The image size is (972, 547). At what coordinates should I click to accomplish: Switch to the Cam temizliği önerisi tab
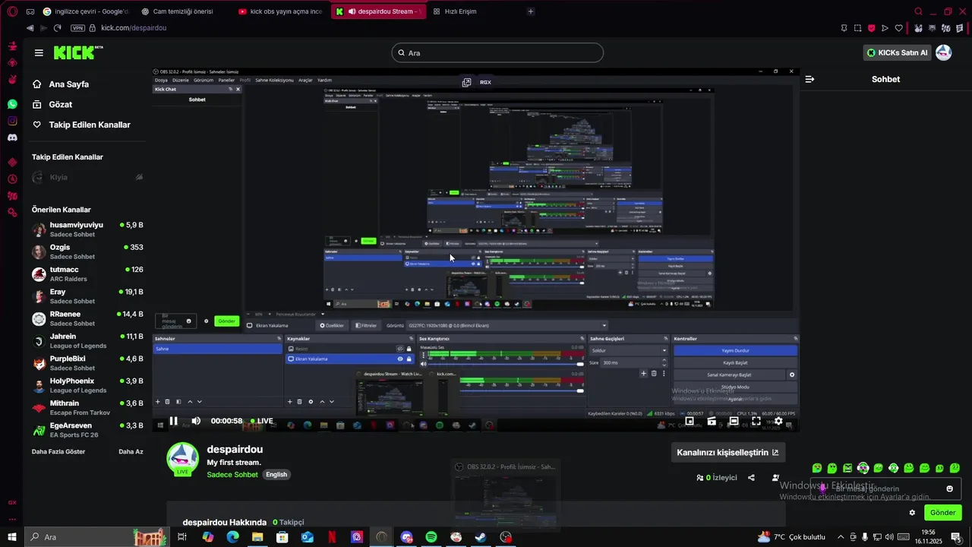coord(181,11)
